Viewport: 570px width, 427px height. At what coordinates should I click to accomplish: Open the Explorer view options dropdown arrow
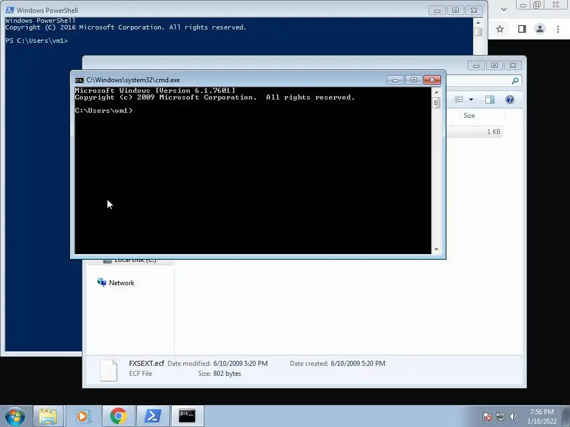[471, 100]
